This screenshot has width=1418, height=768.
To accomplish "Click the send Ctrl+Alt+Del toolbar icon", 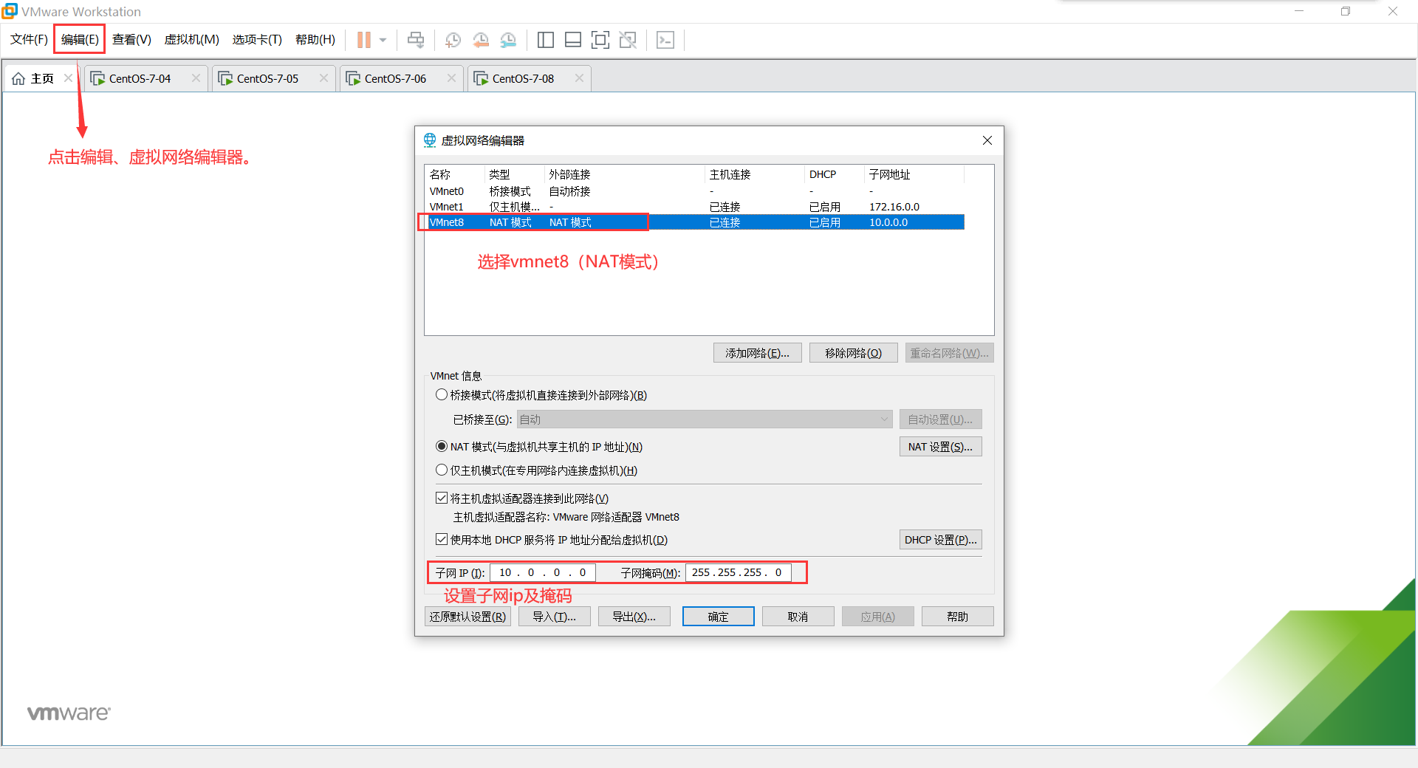I will click(416, 40).
